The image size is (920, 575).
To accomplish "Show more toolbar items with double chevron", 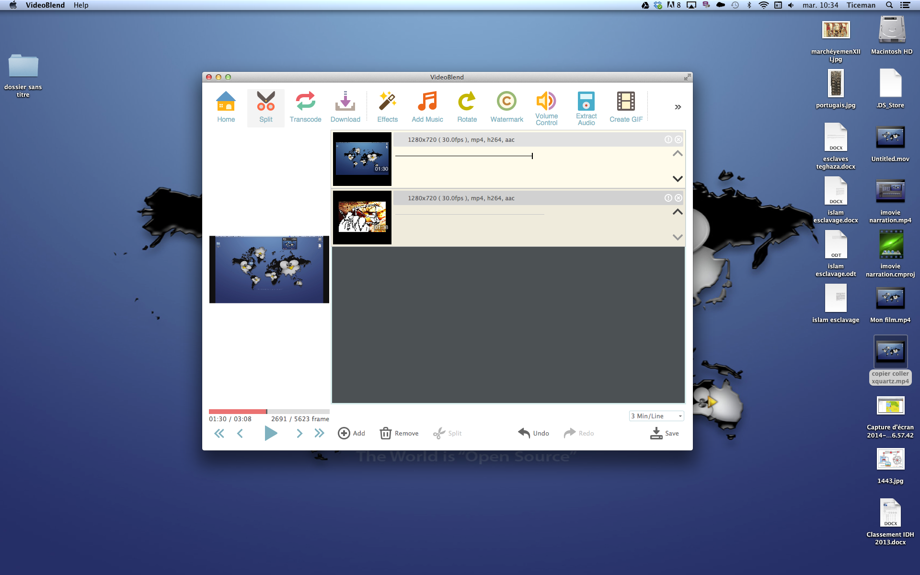I will click(678, 107).
